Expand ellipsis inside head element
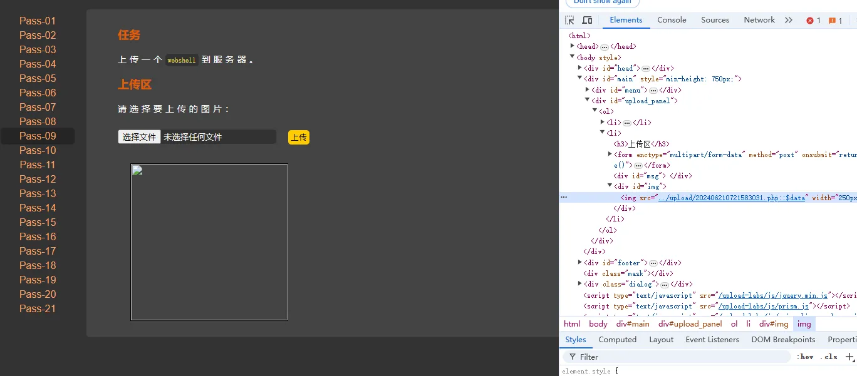Image resolution: width=857 pixels, height=376 pixels. click(x=604, y=47)
